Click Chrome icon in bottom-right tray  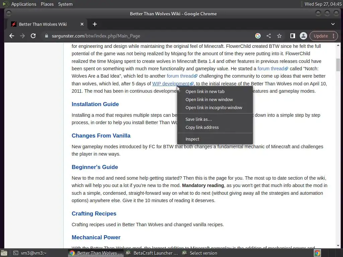[317, 253]
